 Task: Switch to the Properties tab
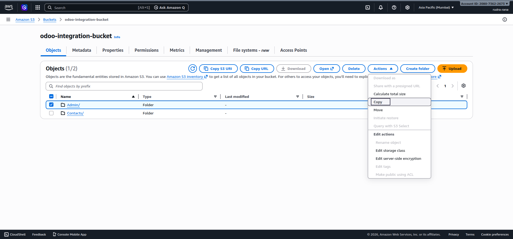click(113, 50)
